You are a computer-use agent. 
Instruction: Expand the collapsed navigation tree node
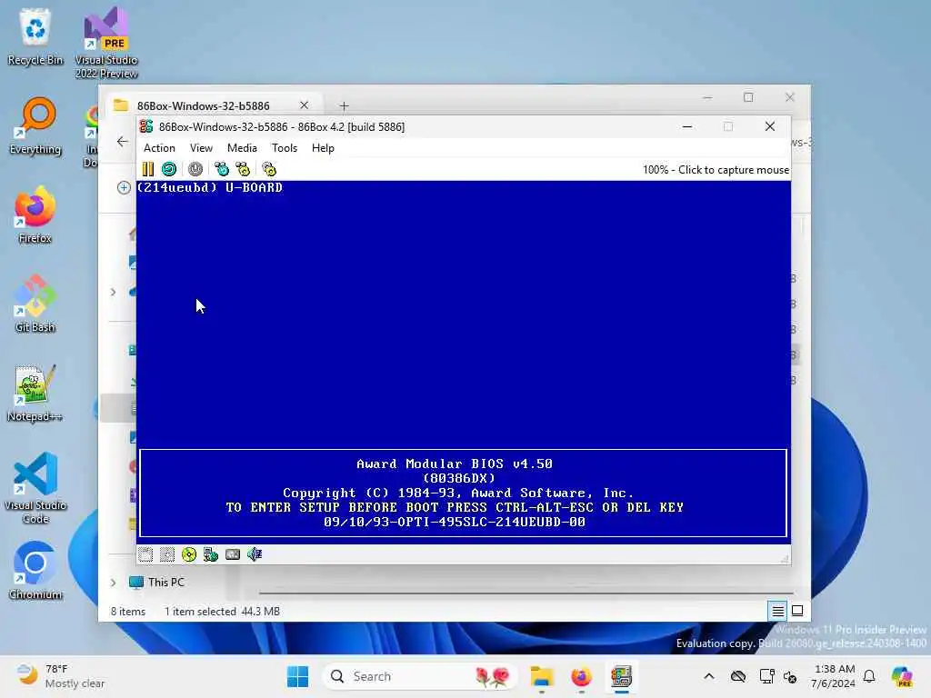[113, 292]
